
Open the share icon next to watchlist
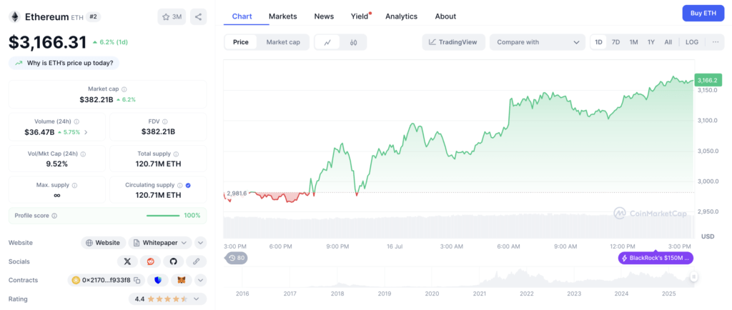pyautogui.click(x=199, y=16)
